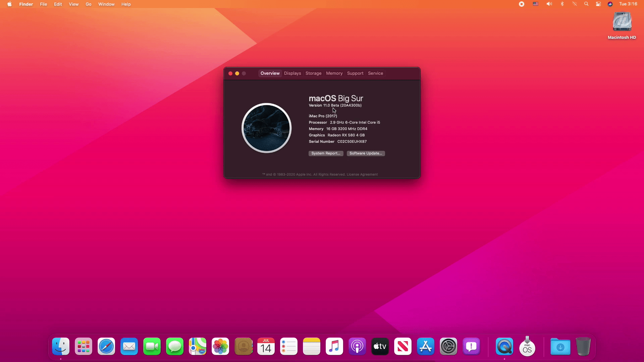Toggle Wi-Fi from menu bar
The image size is (644, 362).
574,4
